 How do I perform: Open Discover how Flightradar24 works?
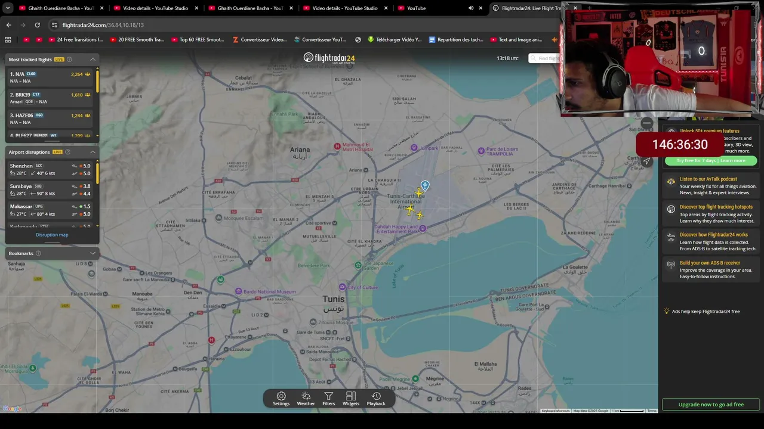pyautogui.click(x=711, y=241)
